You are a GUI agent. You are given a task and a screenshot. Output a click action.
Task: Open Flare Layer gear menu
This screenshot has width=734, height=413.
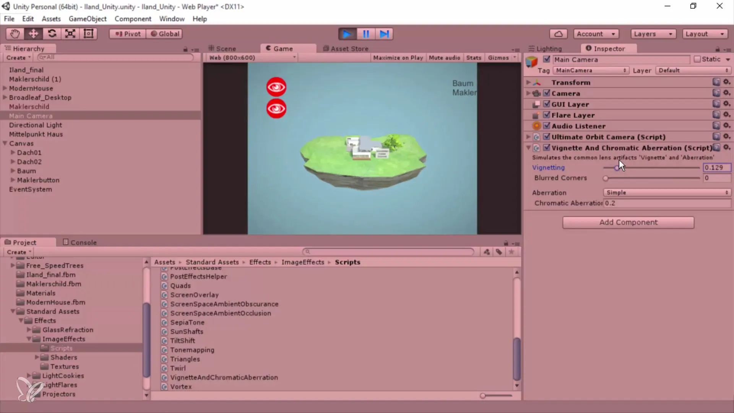click(x=727, y=114)
